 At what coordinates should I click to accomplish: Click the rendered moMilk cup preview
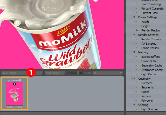(x=62, y=35)
